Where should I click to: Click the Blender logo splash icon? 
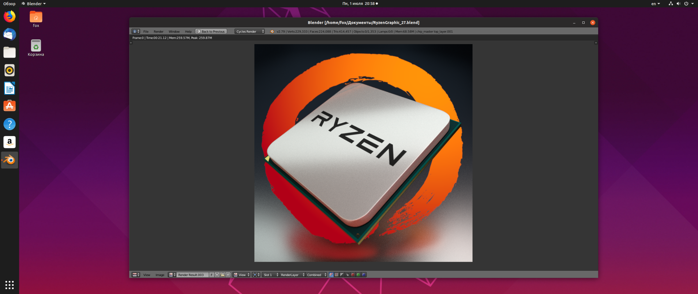point(272,32)
